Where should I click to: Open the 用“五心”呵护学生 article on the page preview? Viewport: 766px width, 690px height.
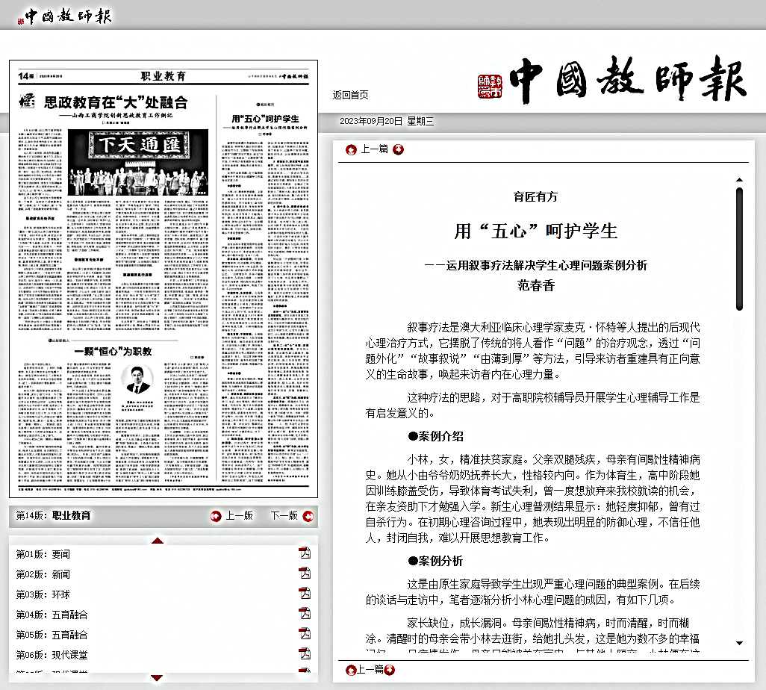pyautogui.click(x=265, y=119)
